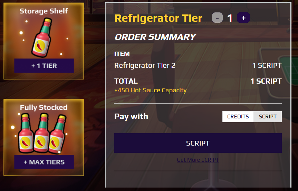Click the single hot sauce bottle icon
The height and width of the screenshot is (191, 298).
[42, 37]
